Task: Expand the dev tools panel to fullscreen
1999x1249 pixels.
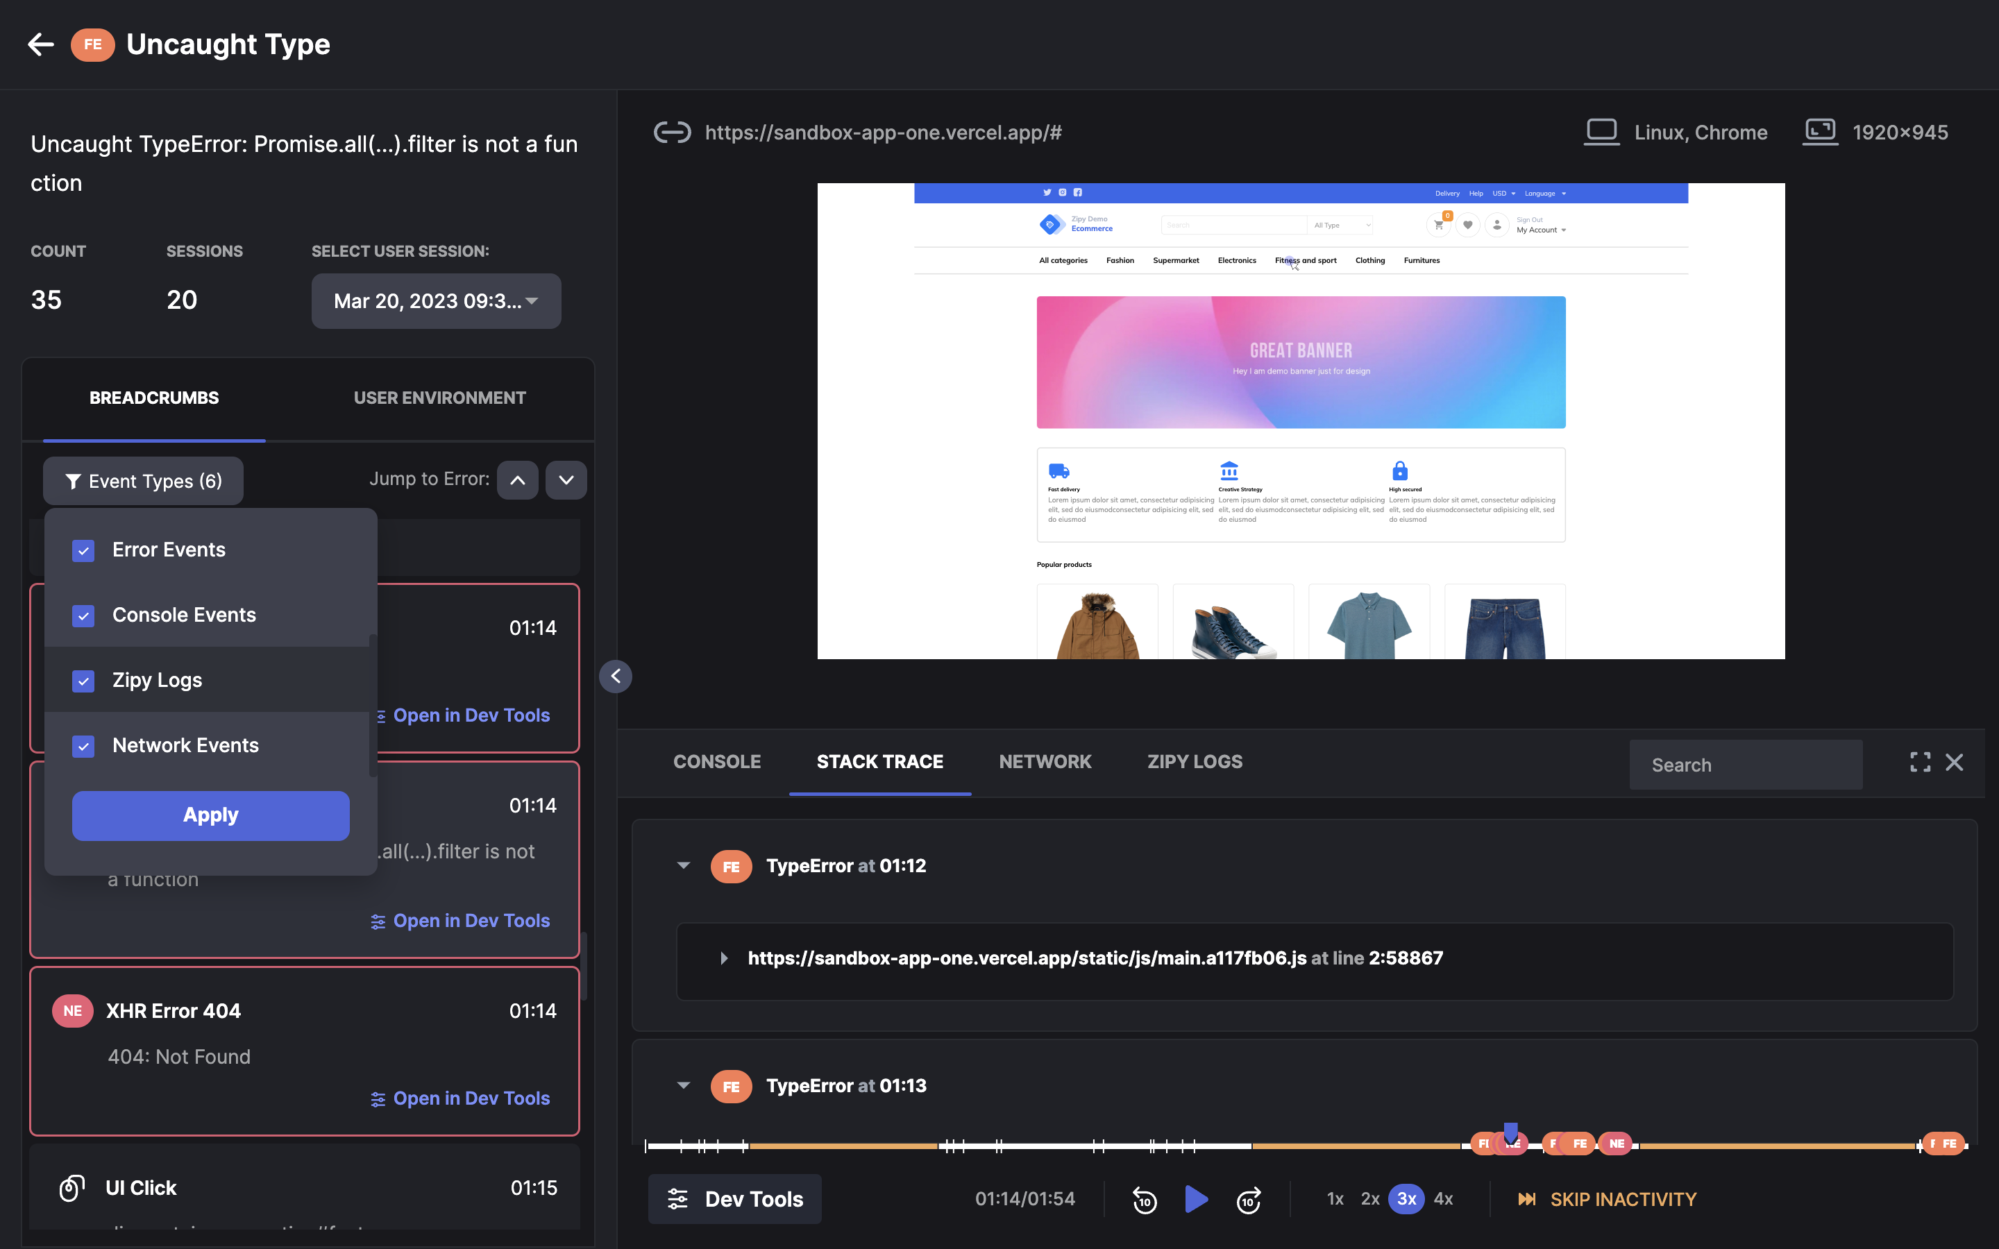Action: coord(1920,763)
